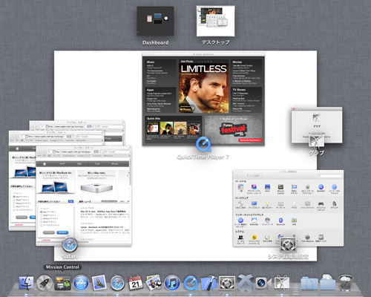The width and height of the screenshot is (371, 297).
Task: Click blue submit button in front Safari
Action: pos(62,232)
